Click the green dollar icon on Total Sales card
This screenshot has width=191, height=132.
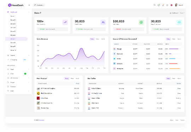point(141,22)
